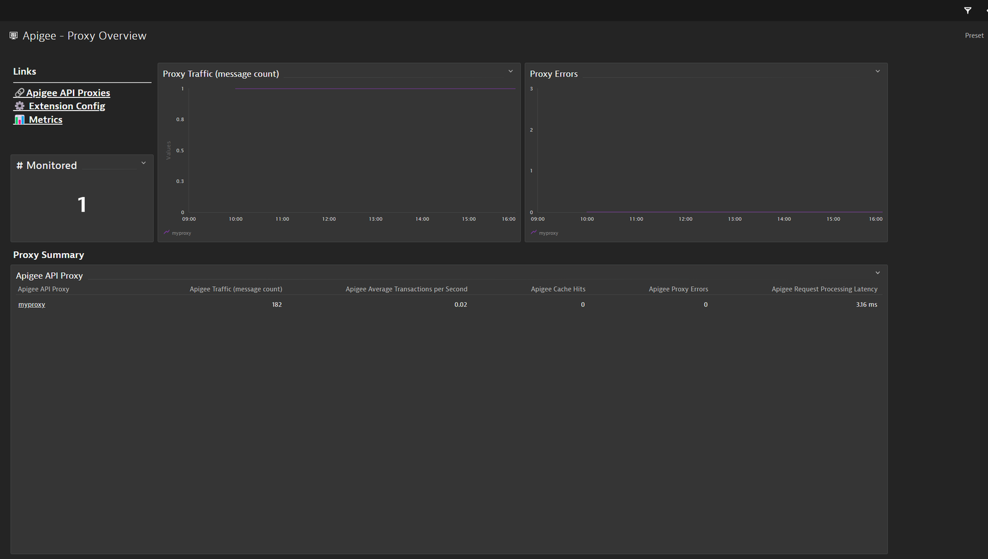Sort by Apigee Cache Hits column header
Image resolution: width=988 pixels, height=559 pixels.
pos(558,289)
